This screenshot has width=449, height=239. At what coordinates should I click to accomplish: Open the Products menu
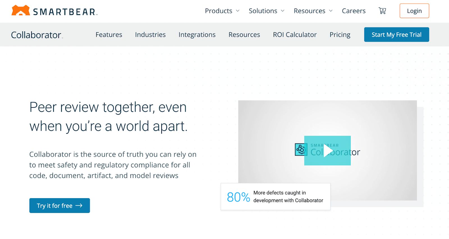[x=219, y=11]
